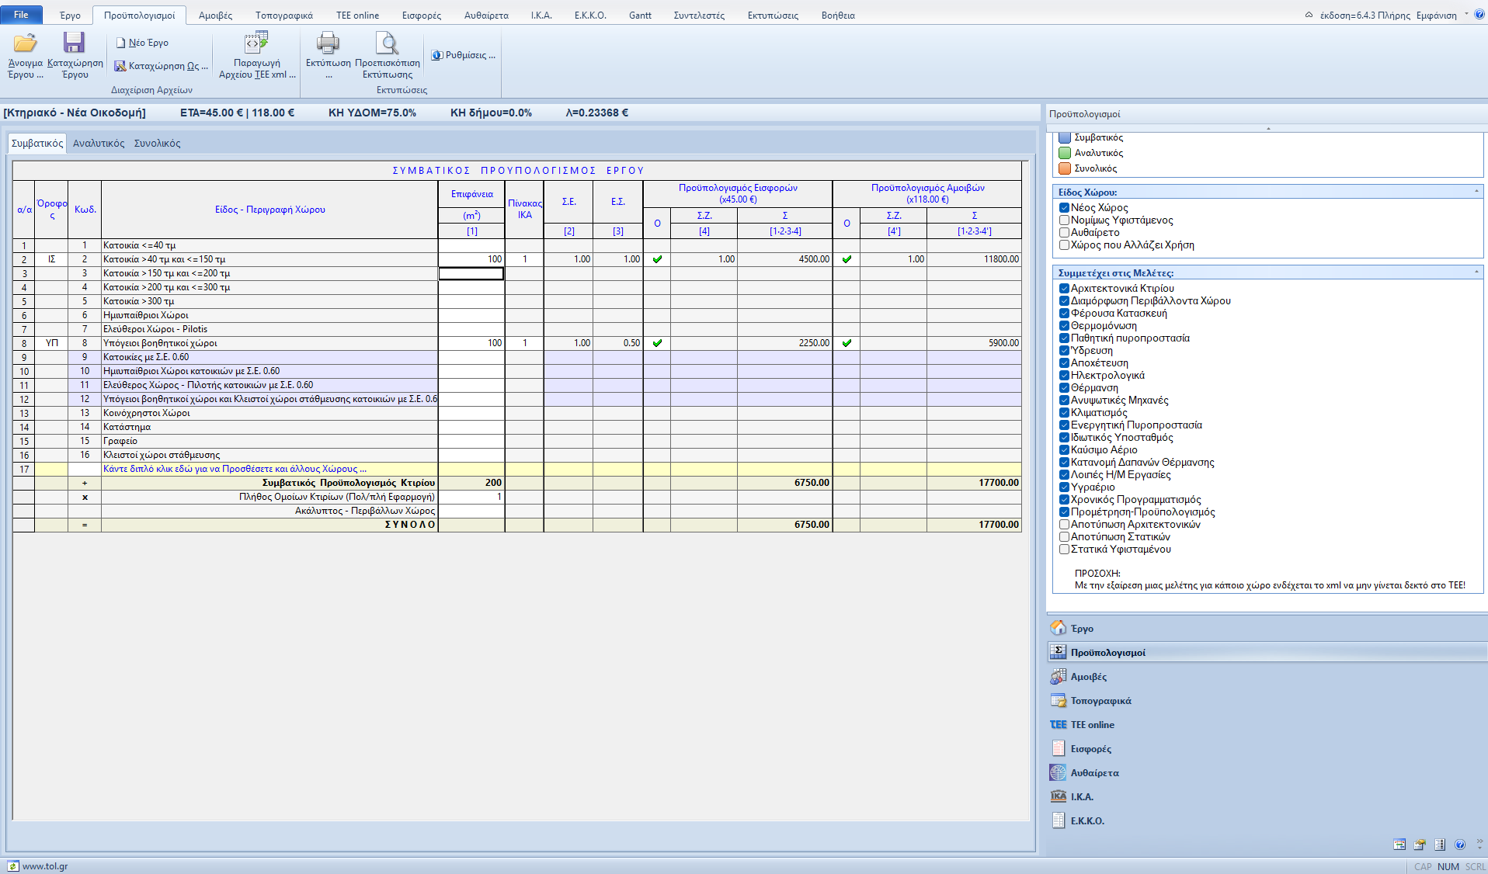Save project with Καταχώρηση Έργου floppy icon
1488x874 pixels.
coord(75,43)
